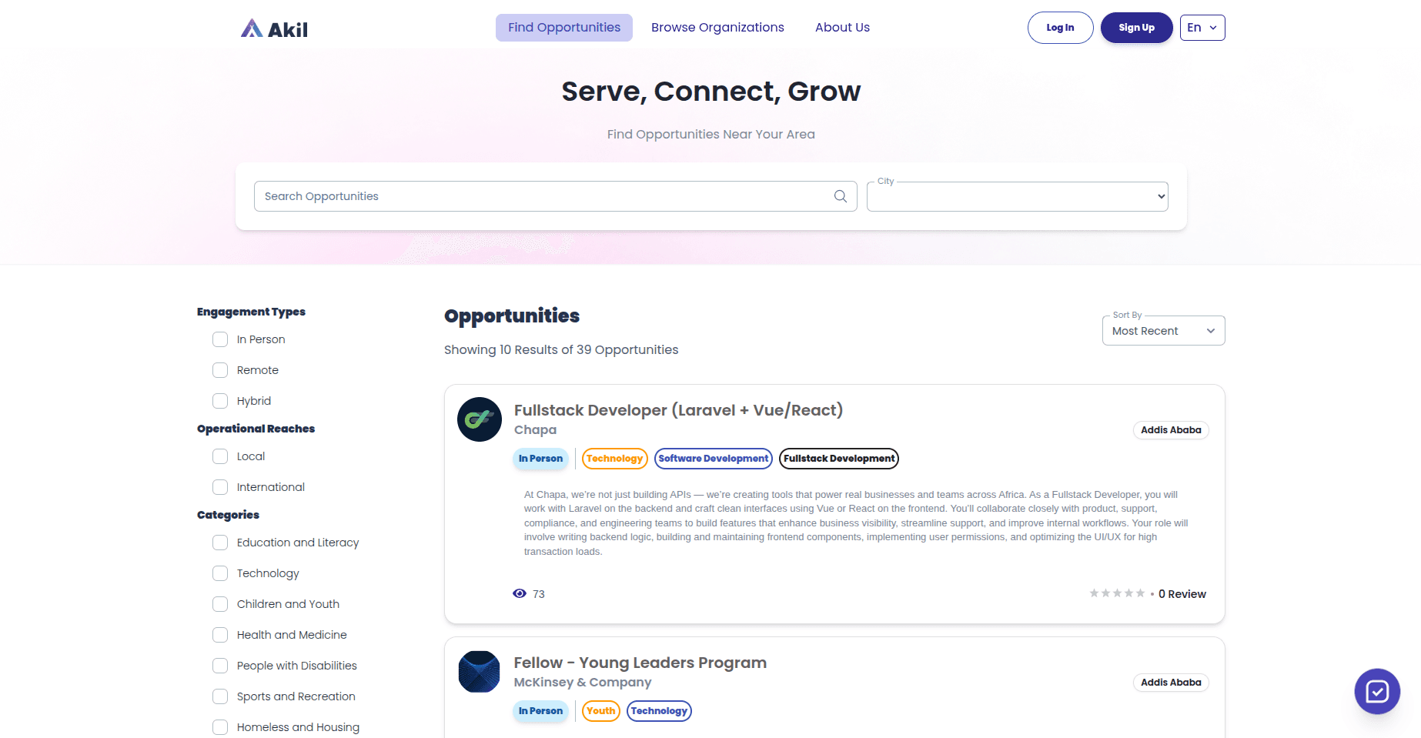Check the In Person engagement type
The height and width of the screenshot is (738, 1421).
tap(220, 339)
